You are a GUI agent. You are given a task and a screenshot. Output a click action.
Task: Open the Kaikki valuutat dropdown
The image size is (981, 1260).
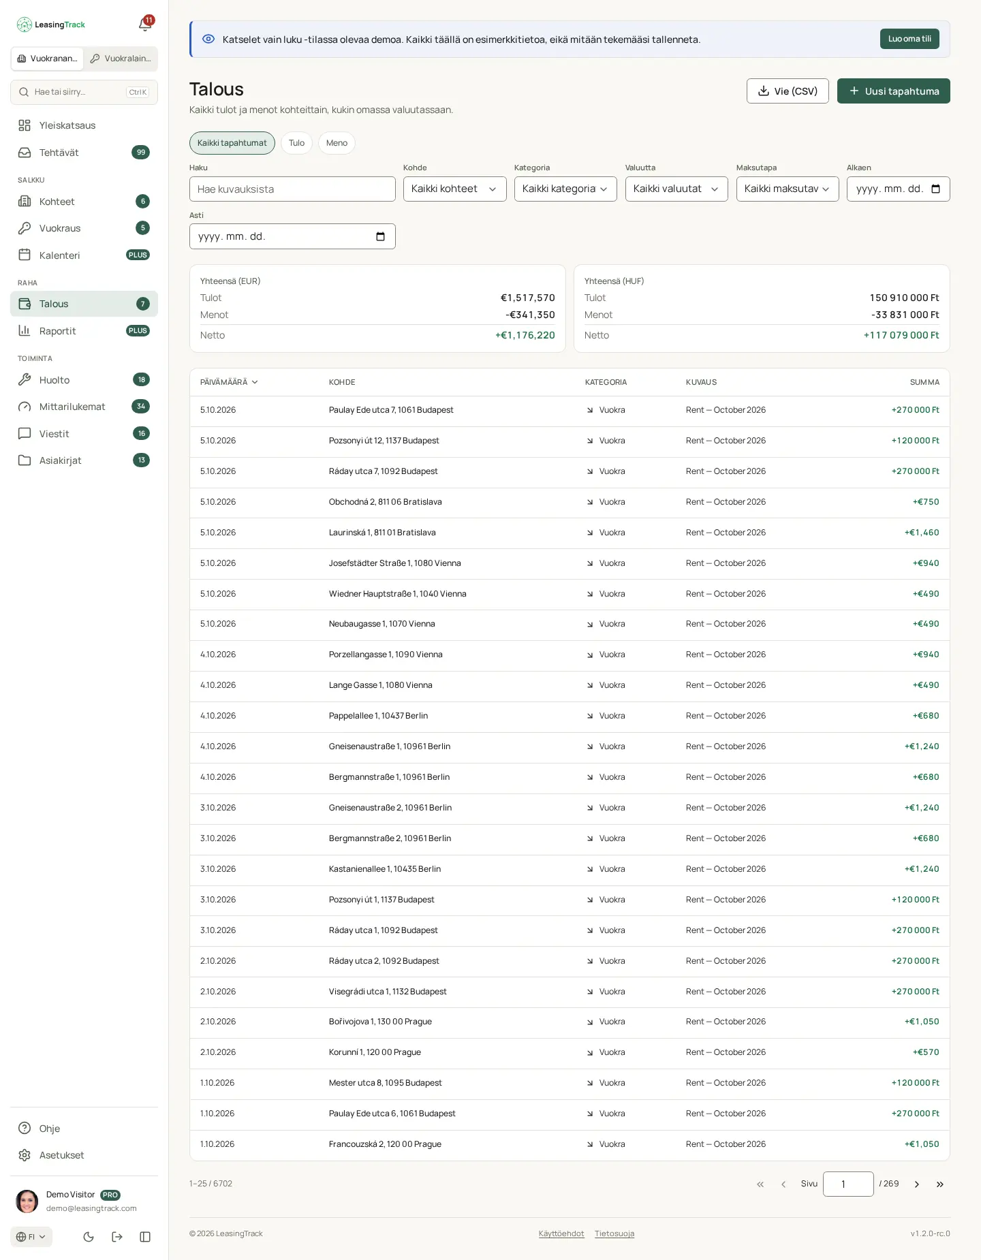pyautogui.click(x=676, y=189)
